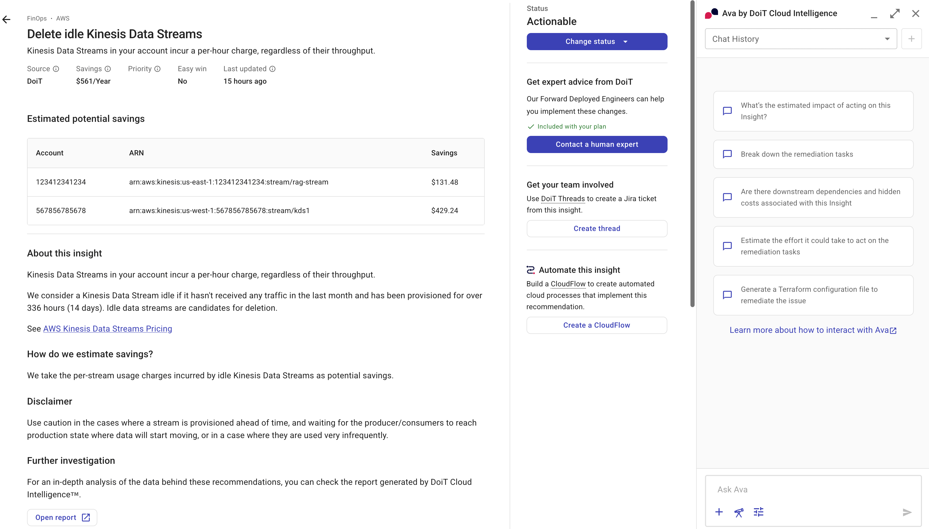Click the Open report button
Viewport: 929px width, 529px height.
coord(62,517)
